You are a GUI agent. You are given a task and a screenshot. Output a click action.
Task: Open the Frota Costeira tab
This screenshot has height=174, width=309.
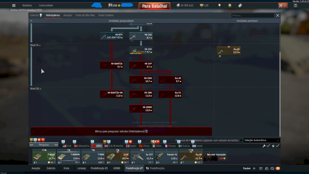(x=106, y=15)
